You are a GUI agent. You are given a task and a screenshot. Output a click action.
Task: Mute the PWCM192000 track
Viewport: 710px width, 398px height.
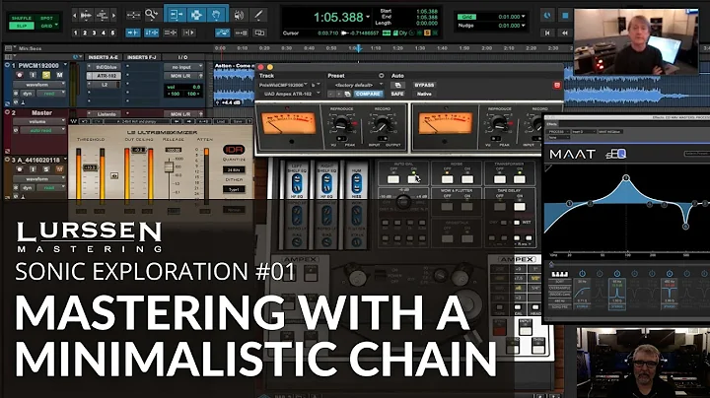click(x=59, y=75)
